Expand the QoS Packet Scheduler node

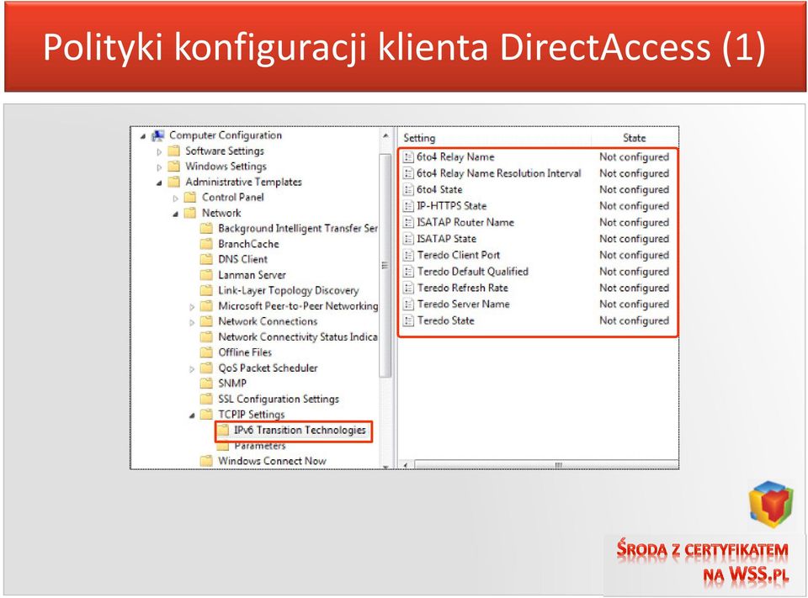pyautogui.click(x=192, y=368)
